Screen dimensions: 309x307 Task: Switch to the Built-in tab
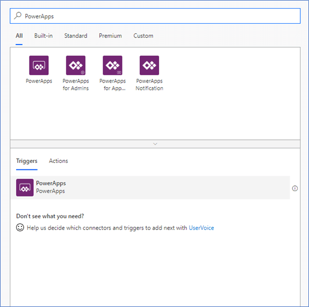pos(44,35)
